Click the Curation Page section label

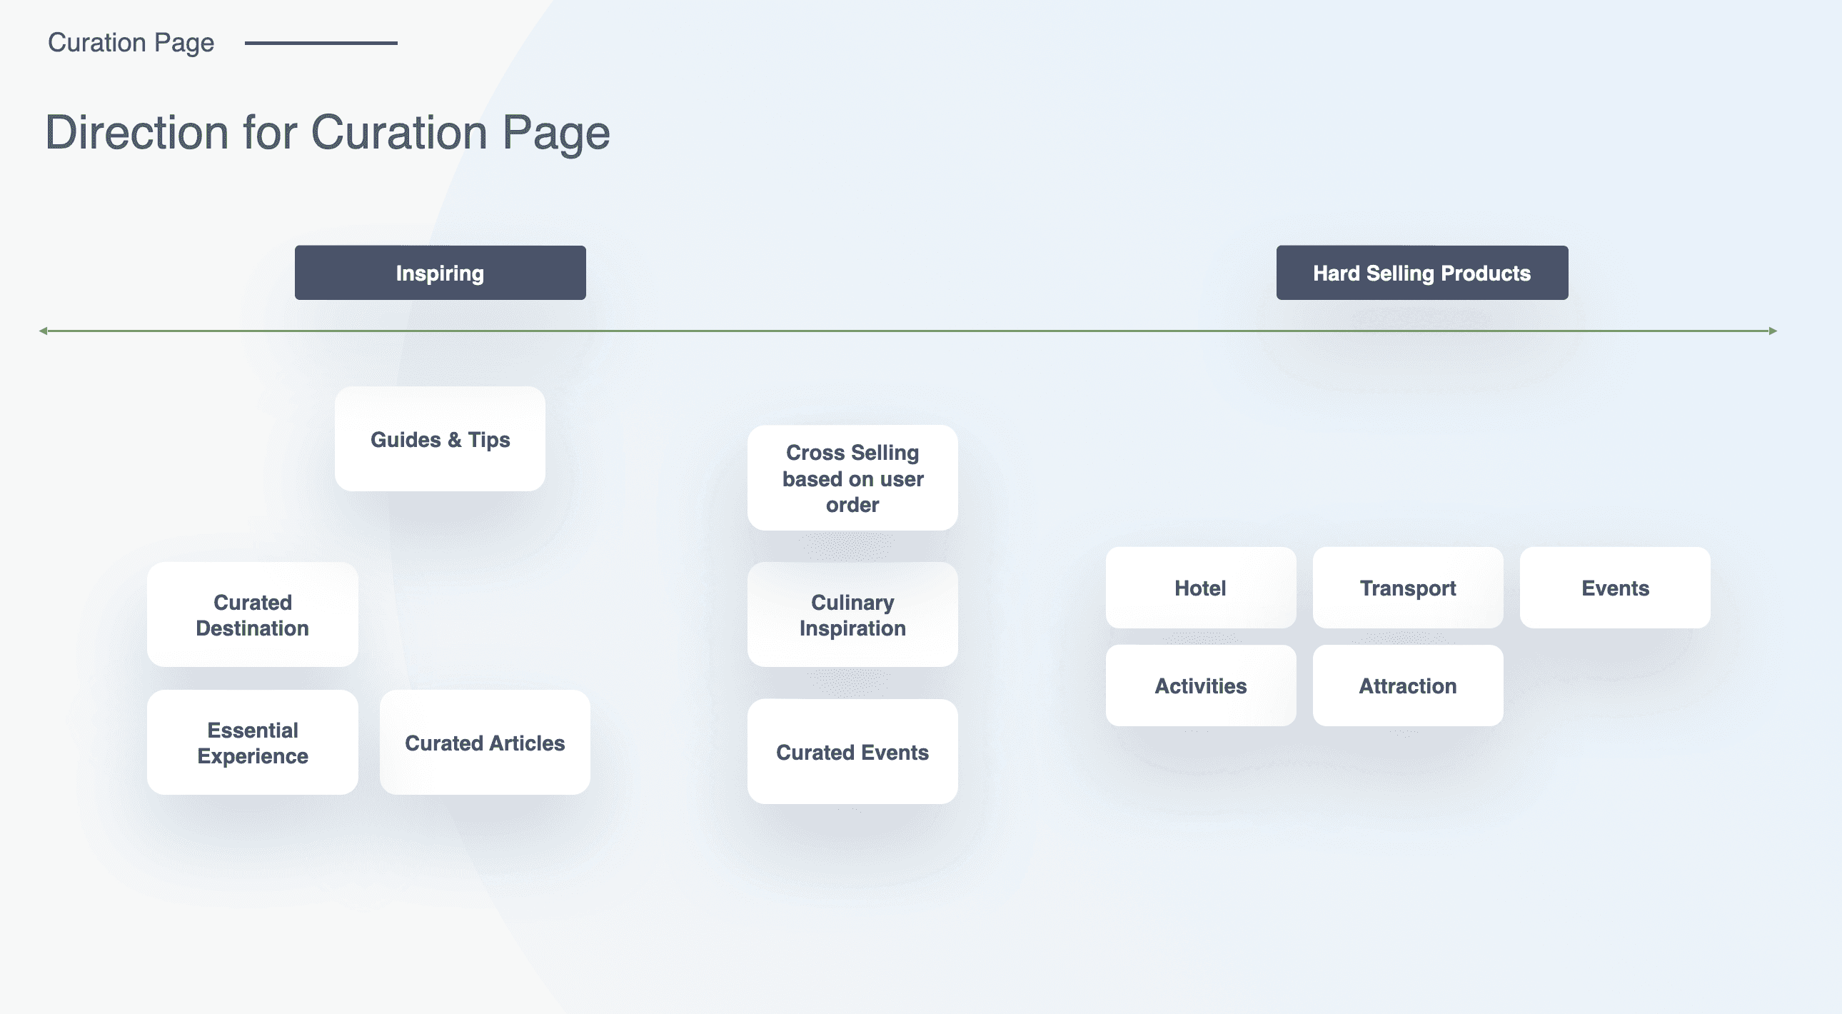pyautogui.click(x=131, y=43)
